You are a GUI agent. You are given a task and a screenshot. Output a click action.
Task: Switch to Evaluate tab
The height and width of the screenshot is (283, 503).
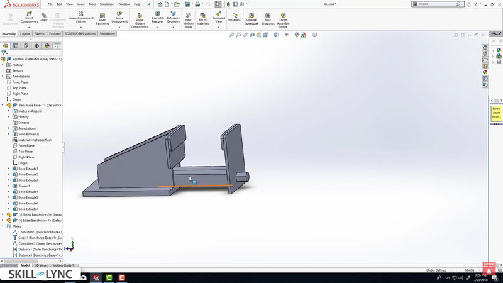55,34
